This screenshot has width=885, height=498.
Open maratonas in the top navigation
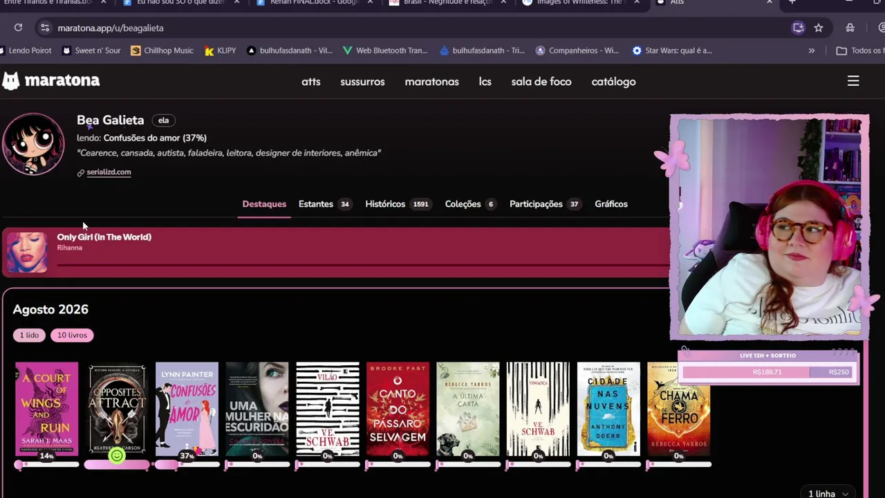tap(431, 82)
